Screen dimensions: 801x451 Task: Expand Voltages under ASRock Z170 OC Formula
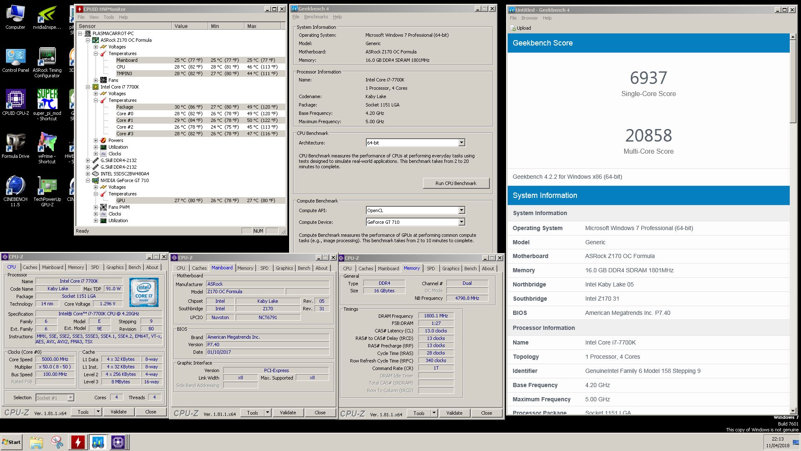click(96, 47)
